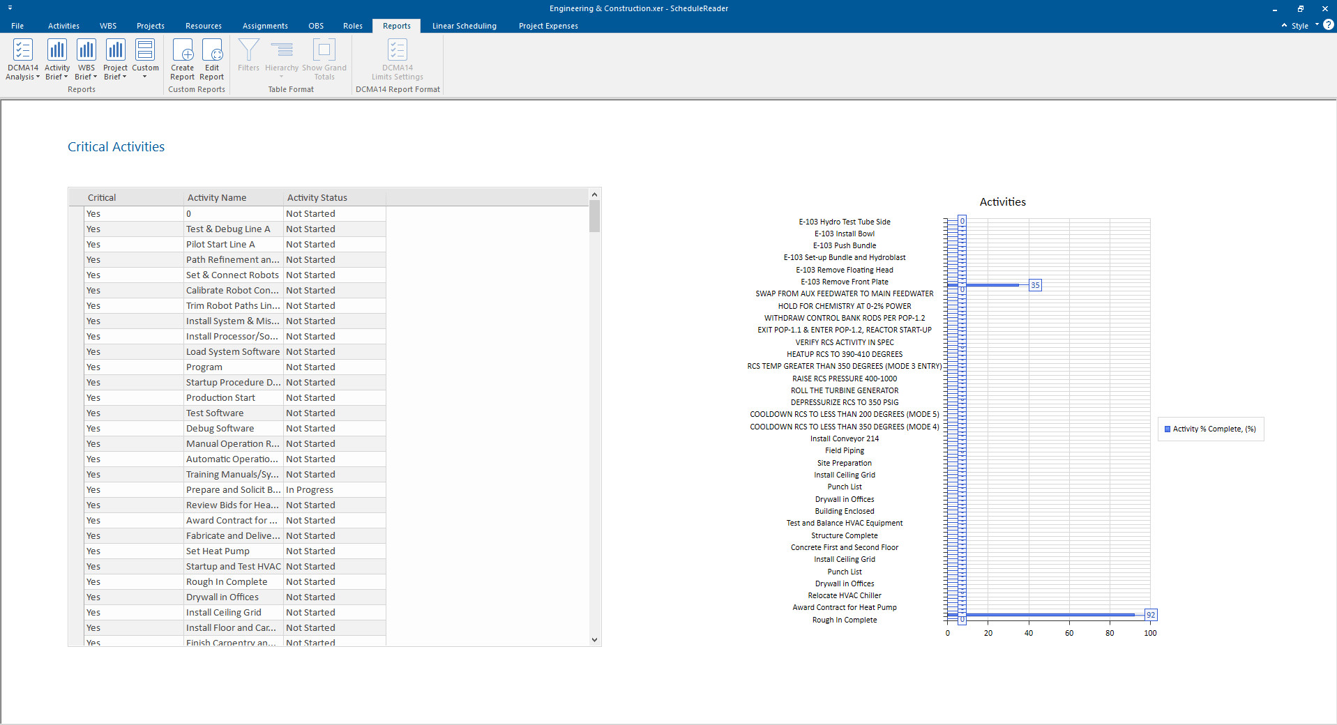Click the ROLL THE TURBINE GENERATOR chart label
1337x725 pixels.
pos(844,390)
